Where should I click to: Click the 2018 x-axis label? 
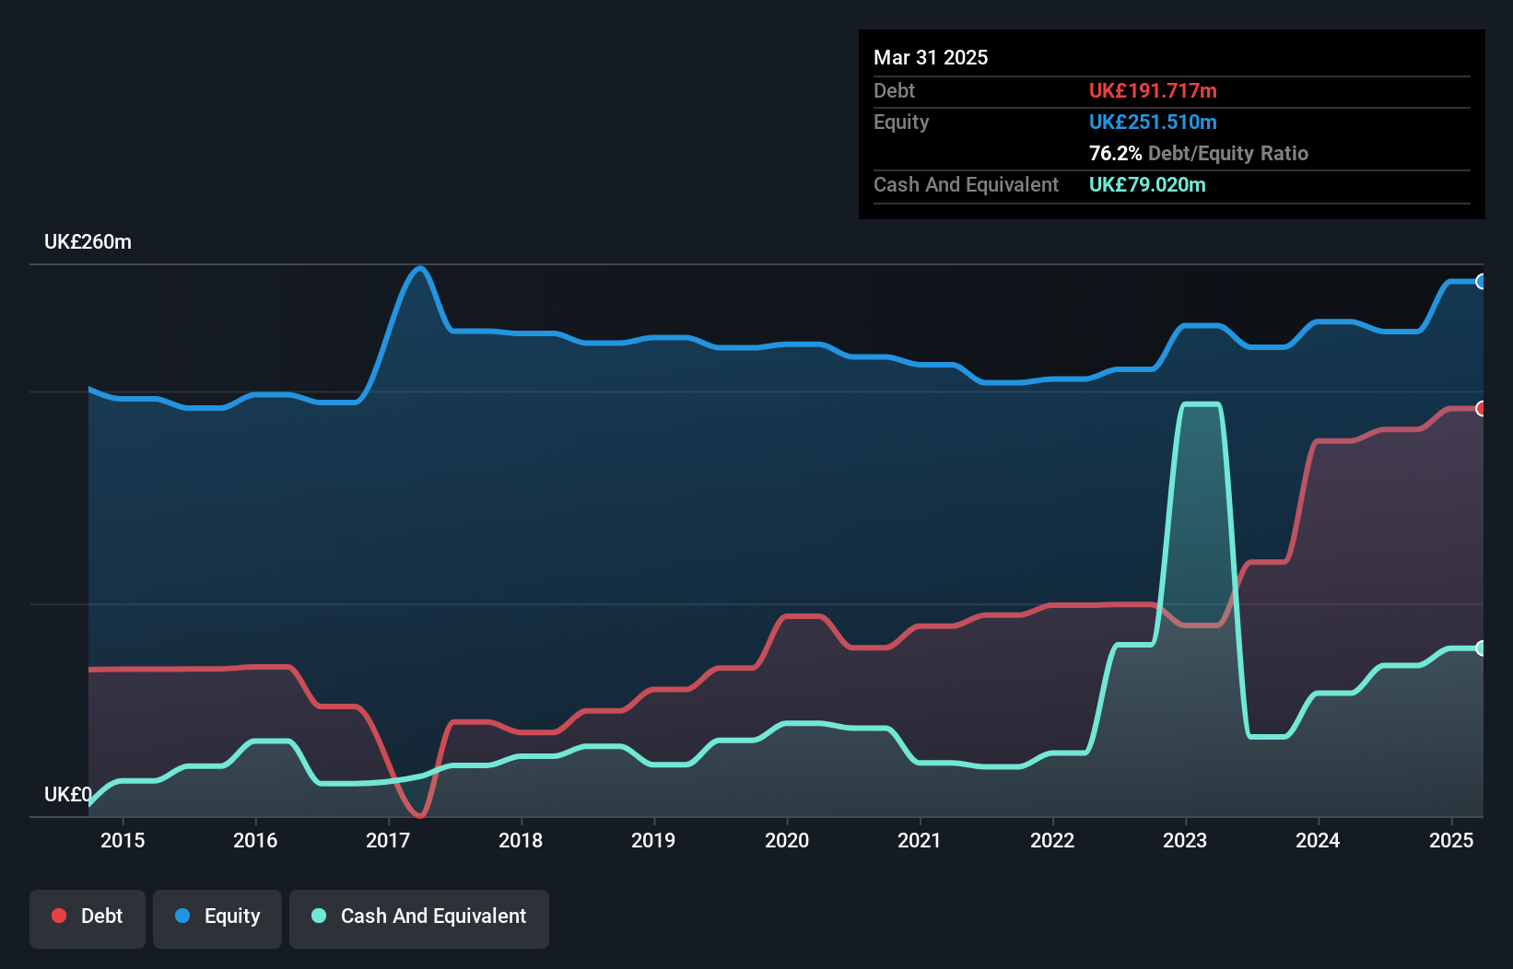[x=521, y=840]
